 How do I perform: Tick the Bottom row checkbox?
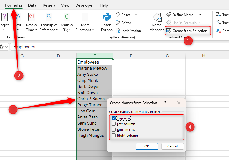tap(114, 130)
